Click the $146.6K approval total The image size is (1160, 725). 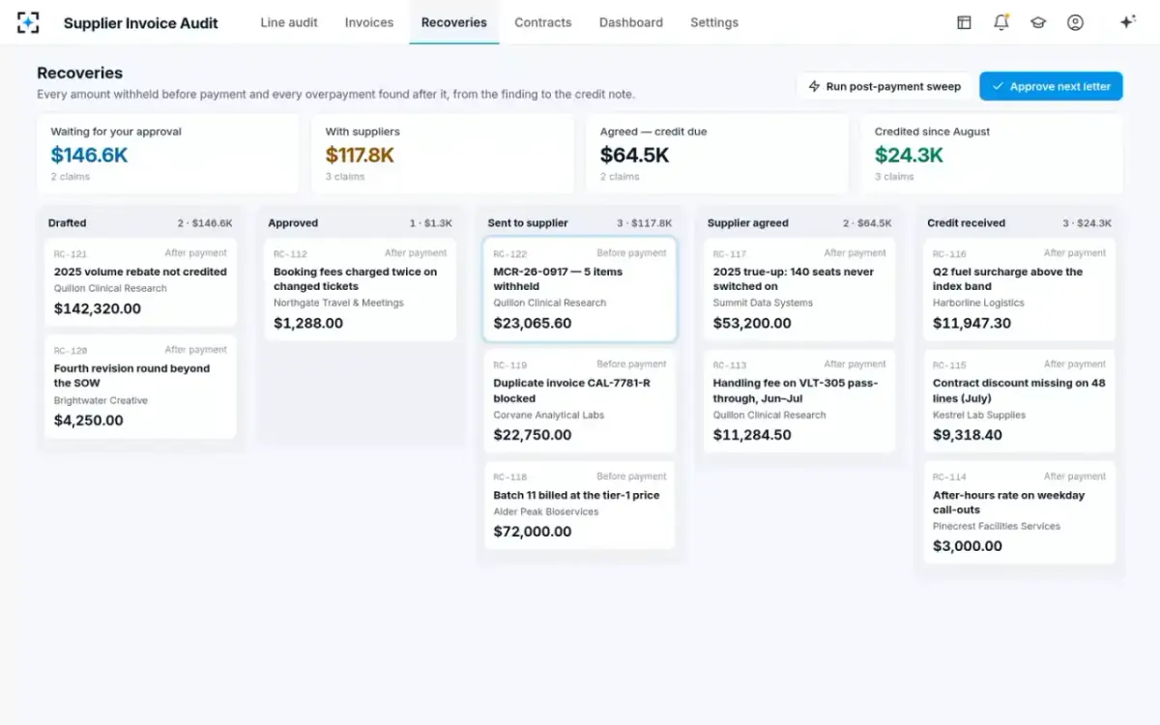89,155
